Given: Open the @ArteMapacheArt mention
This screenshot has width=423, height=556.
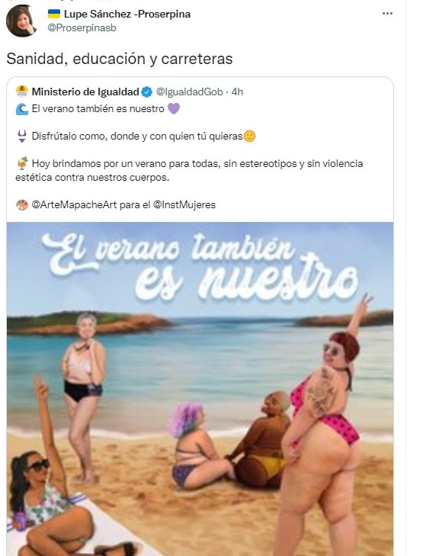Looking at the screenshot, I should (74, 204).
